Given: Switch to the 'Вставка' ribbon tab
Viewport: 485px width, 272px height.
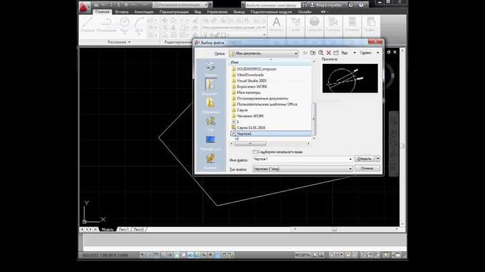Looking at the screenshot, I should point(122,12).
